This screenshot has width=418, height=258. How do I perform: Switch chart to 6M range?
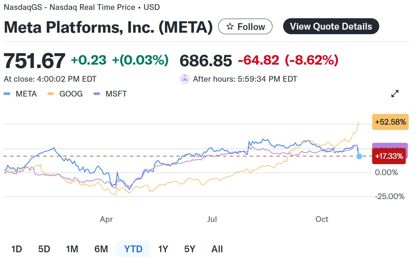coord(101,249)
